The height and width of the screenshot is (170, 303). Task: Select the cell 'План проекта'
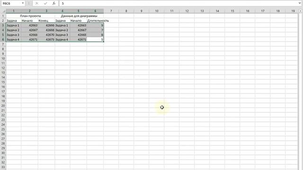[30, 16]
